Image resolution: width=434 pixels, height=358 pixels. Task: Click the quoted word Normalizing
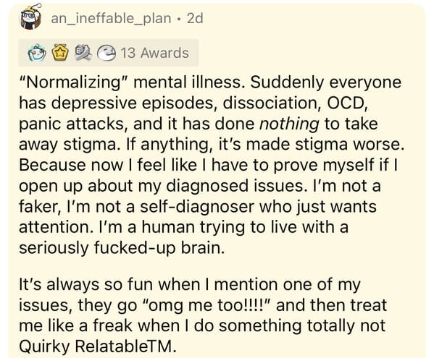click(73, 83)
